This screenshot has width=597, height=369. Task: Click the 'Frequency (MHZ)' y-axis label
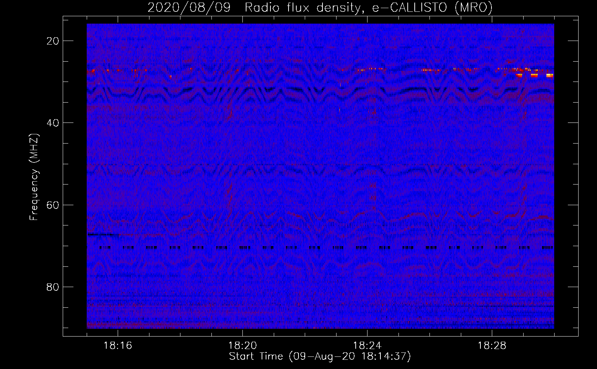pyautogui.click(x=34, y=177)
